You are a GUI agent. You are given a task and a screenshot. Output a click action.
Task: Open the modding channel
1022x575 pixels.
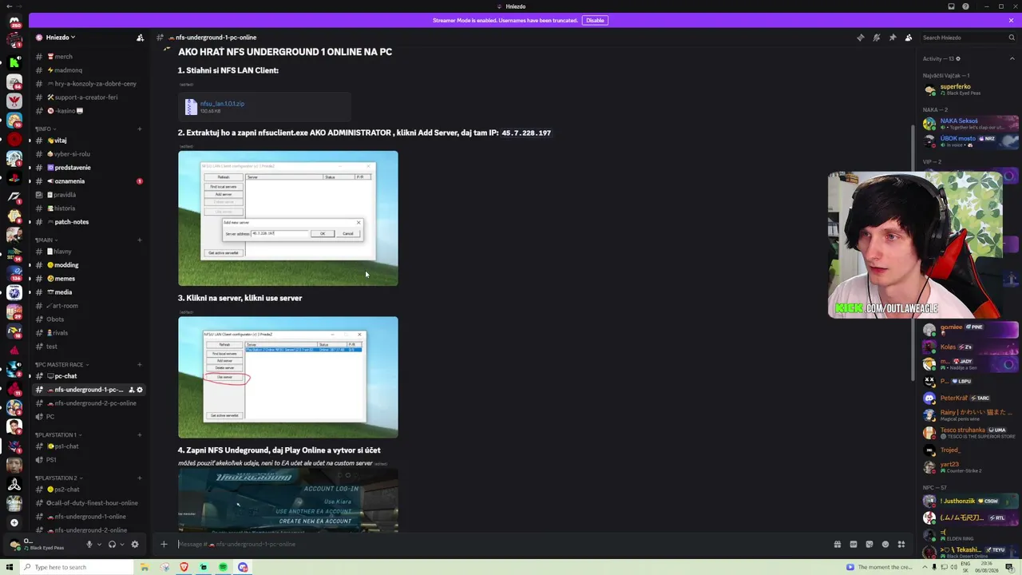pos(89,265)
